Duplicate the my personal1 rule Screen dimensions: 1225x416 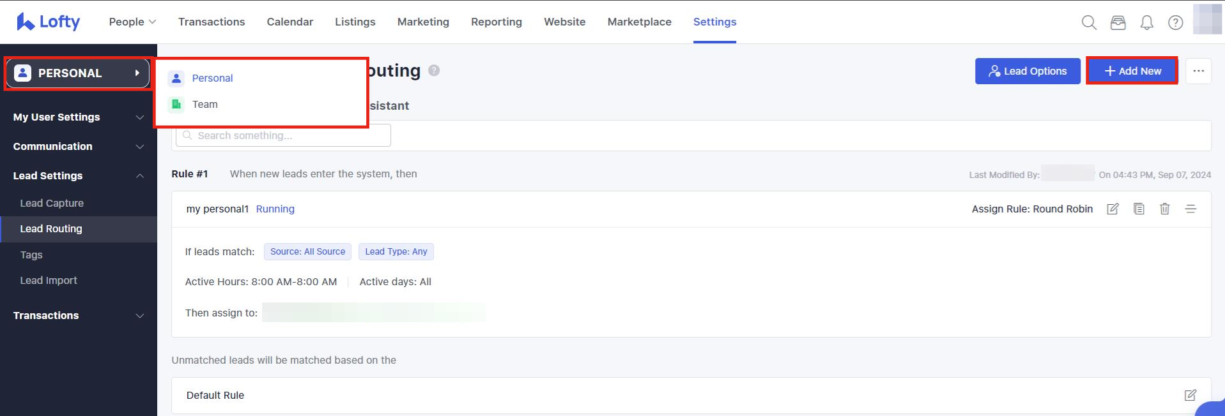click(x=1139, y=209)
